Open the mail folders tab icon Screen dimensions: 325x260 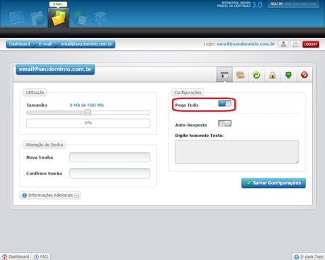pyautogui.click(x=240, y=75)
